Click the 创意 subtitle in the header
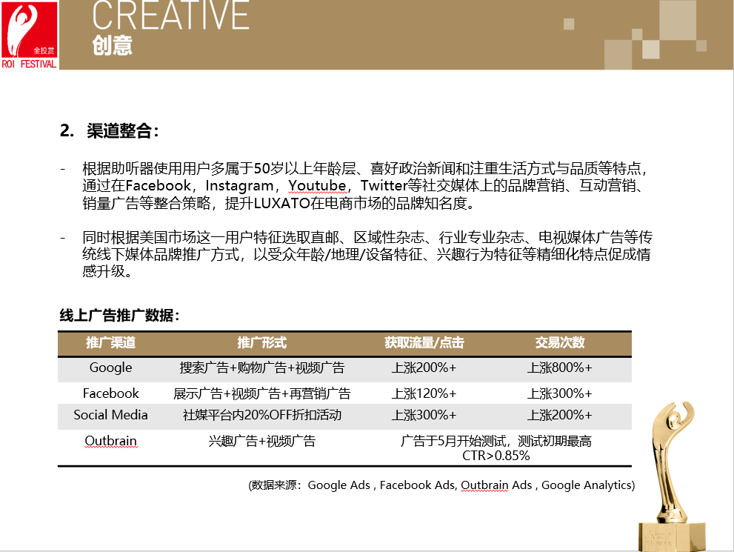This screenshot has width=734, height=552. pyautogui.click(x=113, y=46)
